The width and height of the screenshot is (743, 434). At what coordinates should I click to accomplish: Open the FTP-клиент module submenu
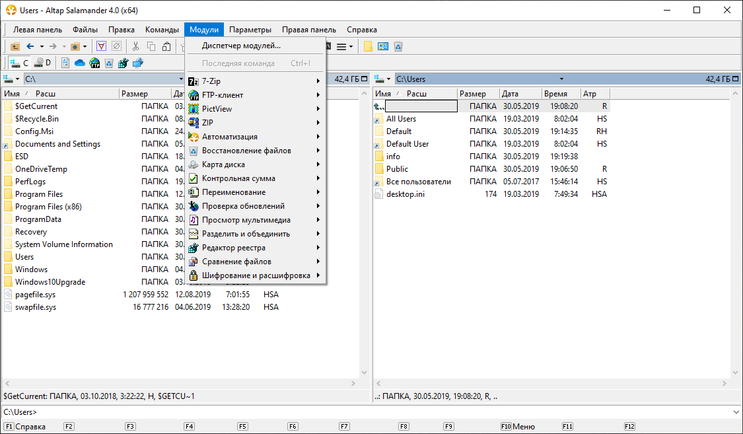point(256,94)
